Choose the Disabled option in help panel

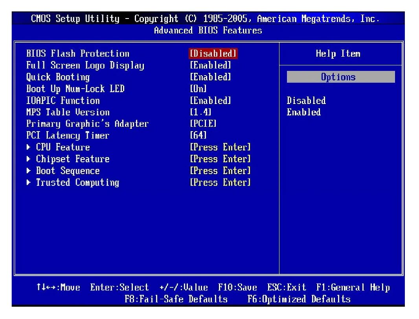click(306, 101)
